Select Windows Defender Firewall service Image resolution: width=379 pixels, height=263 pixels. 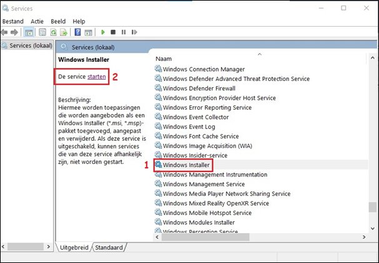199,88
